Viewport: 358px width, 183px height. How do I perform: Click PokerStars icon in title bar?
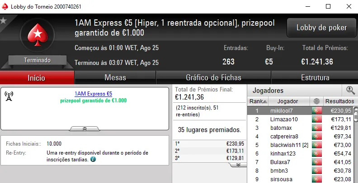coord(6,6)
